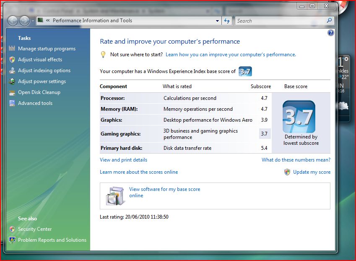Image resolution: width=356 pixels, height=261 pixels.
Task: Select the Processor row label
Action: [113, 98]
